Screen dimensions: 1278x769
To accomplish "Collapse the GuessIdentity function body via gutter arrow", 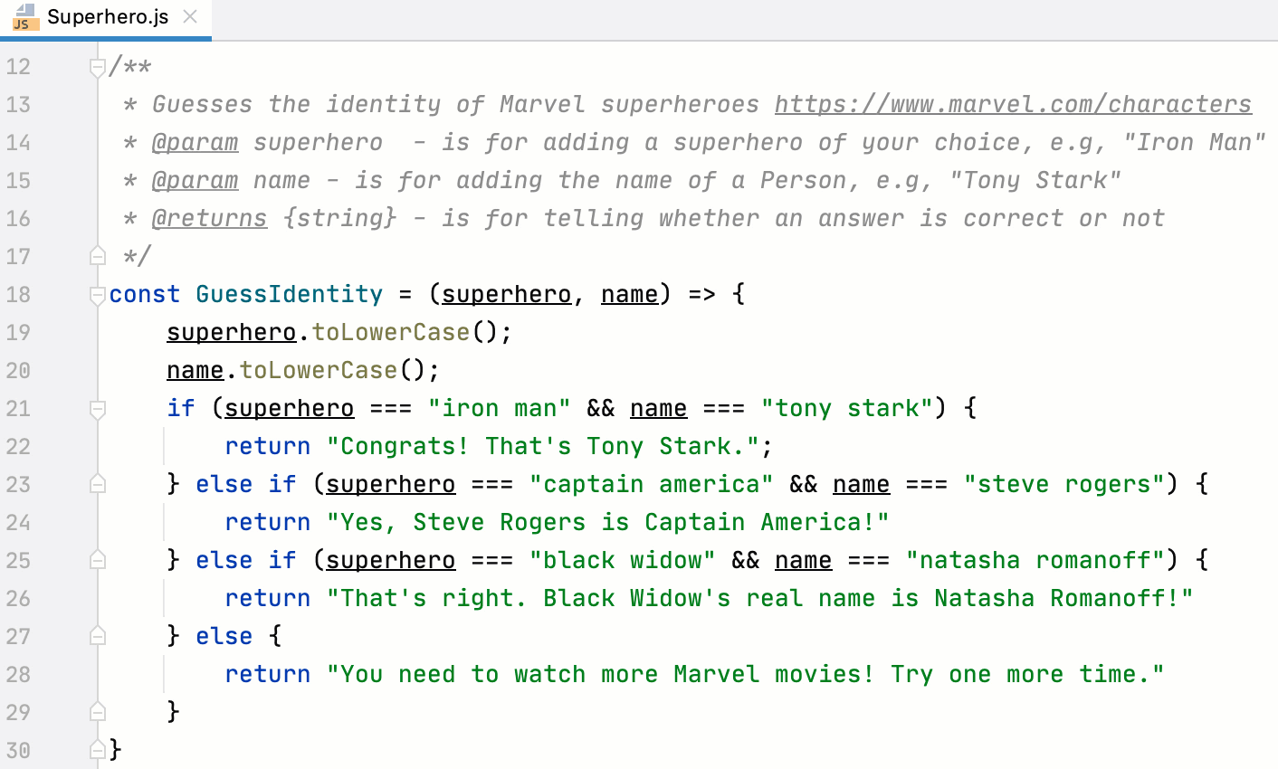I will click(97, 294).
